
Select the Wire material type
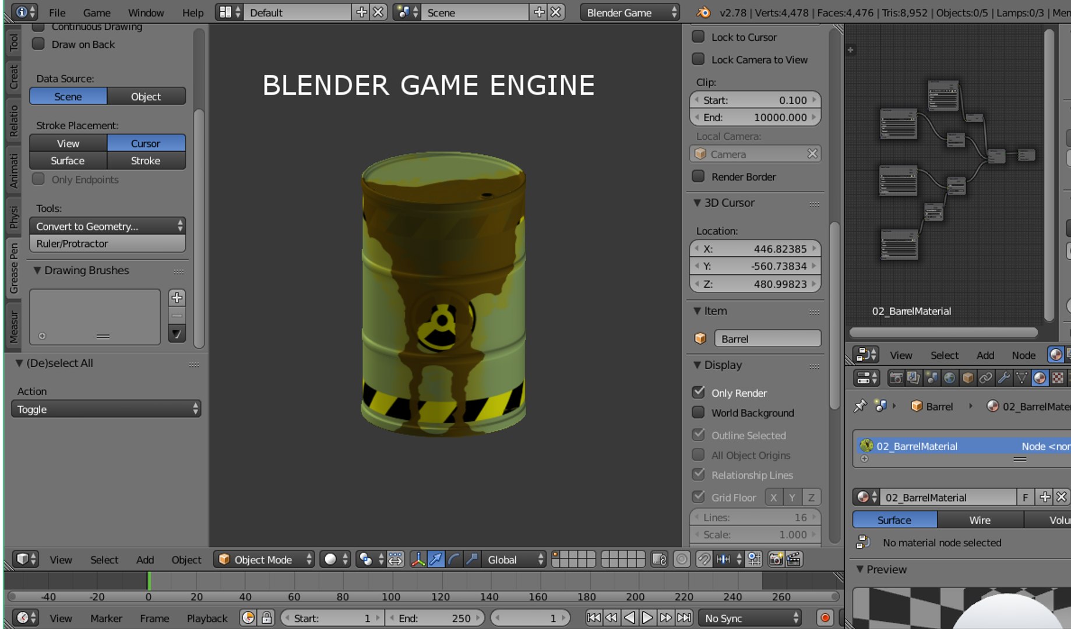pos(980,520)
